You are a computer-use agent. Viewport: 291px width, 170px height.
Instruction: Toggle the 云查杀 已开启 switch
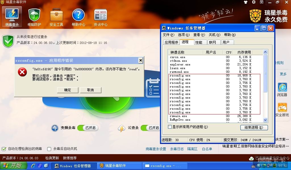coord(151,128)
